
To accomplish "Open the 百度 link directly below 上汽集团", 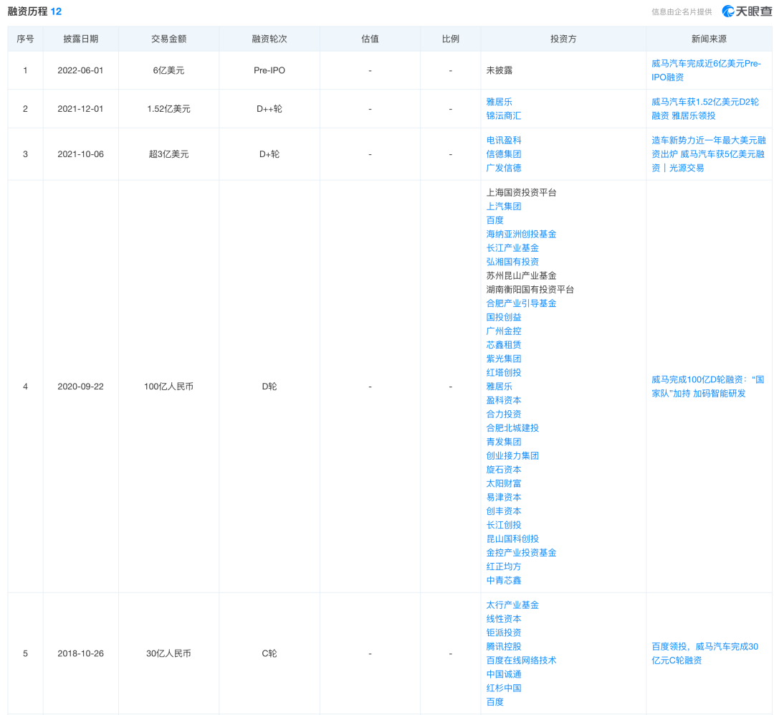I will coord(494,220).
